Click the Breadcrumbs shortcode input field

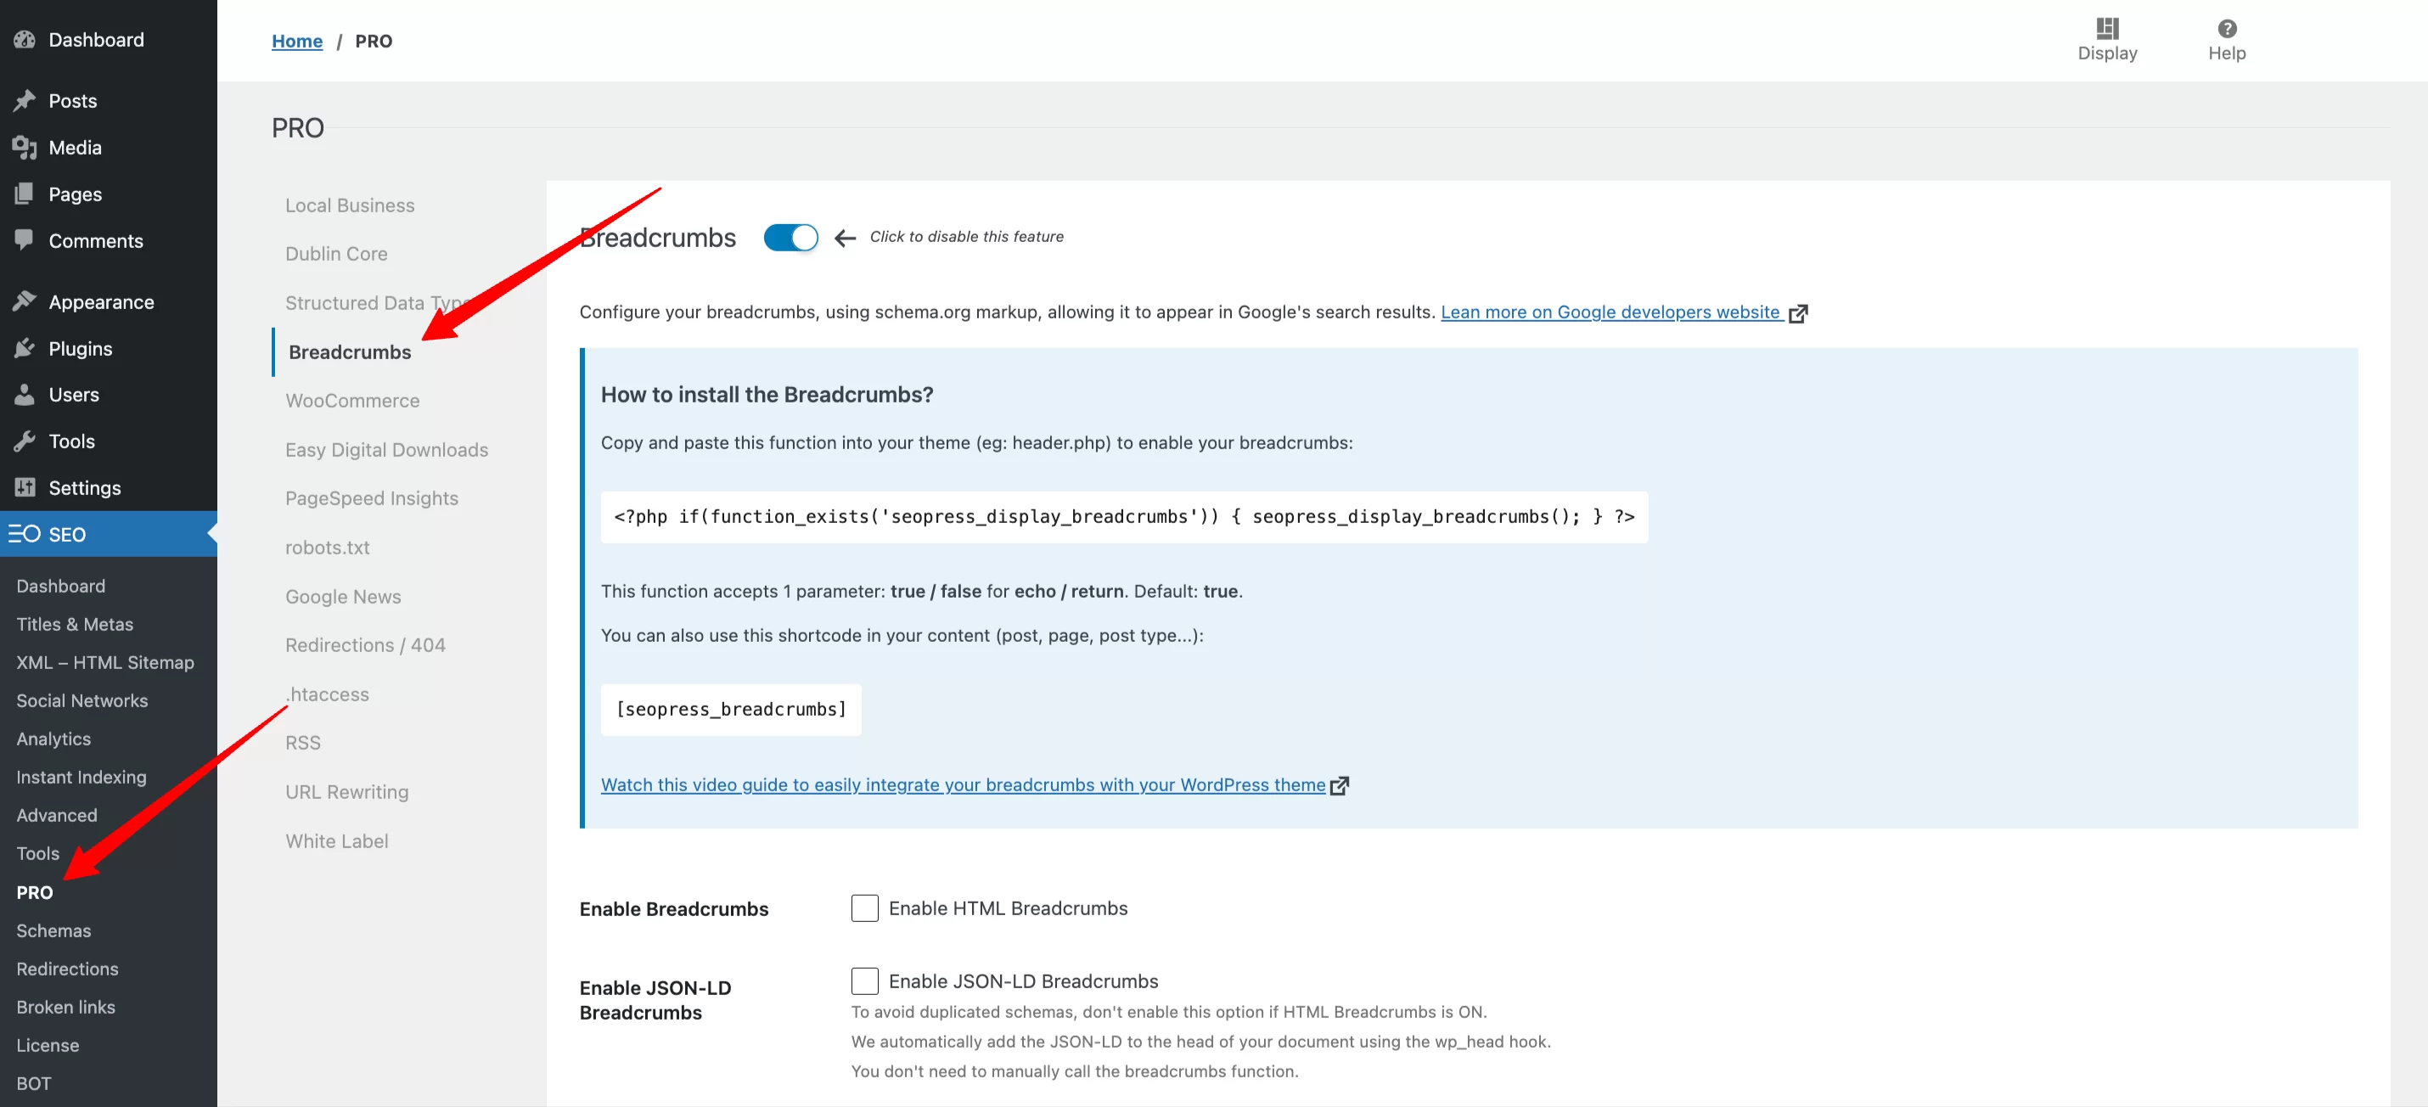tap(731, 709)
